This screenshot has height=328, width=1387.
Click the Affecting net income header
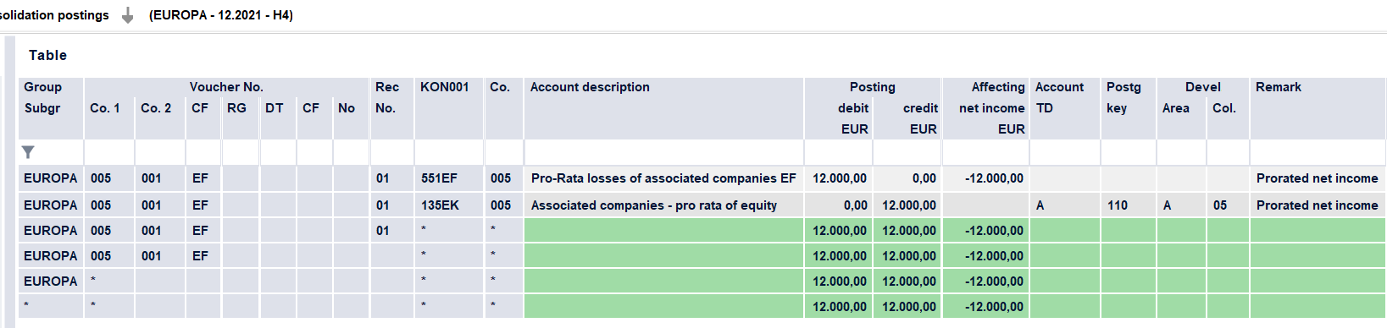pyautogui.click(x=985, y=108)
